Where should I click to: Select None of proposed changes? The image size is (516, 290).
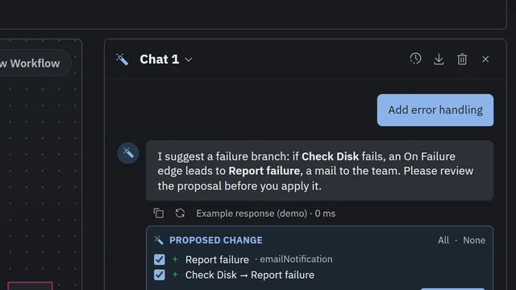point(474,240)
